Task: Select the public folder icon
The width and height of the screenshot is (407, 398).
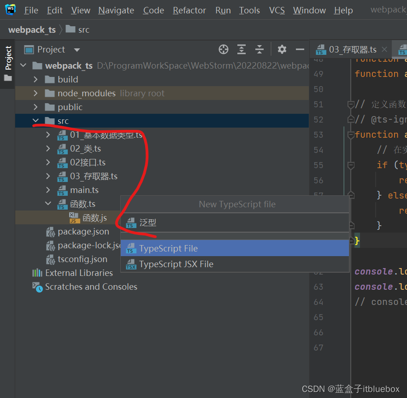Action: pos(50,107)
